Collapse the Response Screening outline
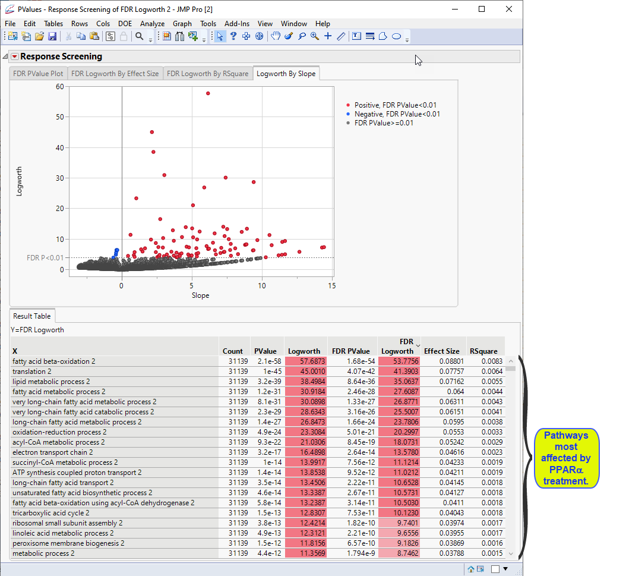The image size is (626, 576). pos(5,57)
